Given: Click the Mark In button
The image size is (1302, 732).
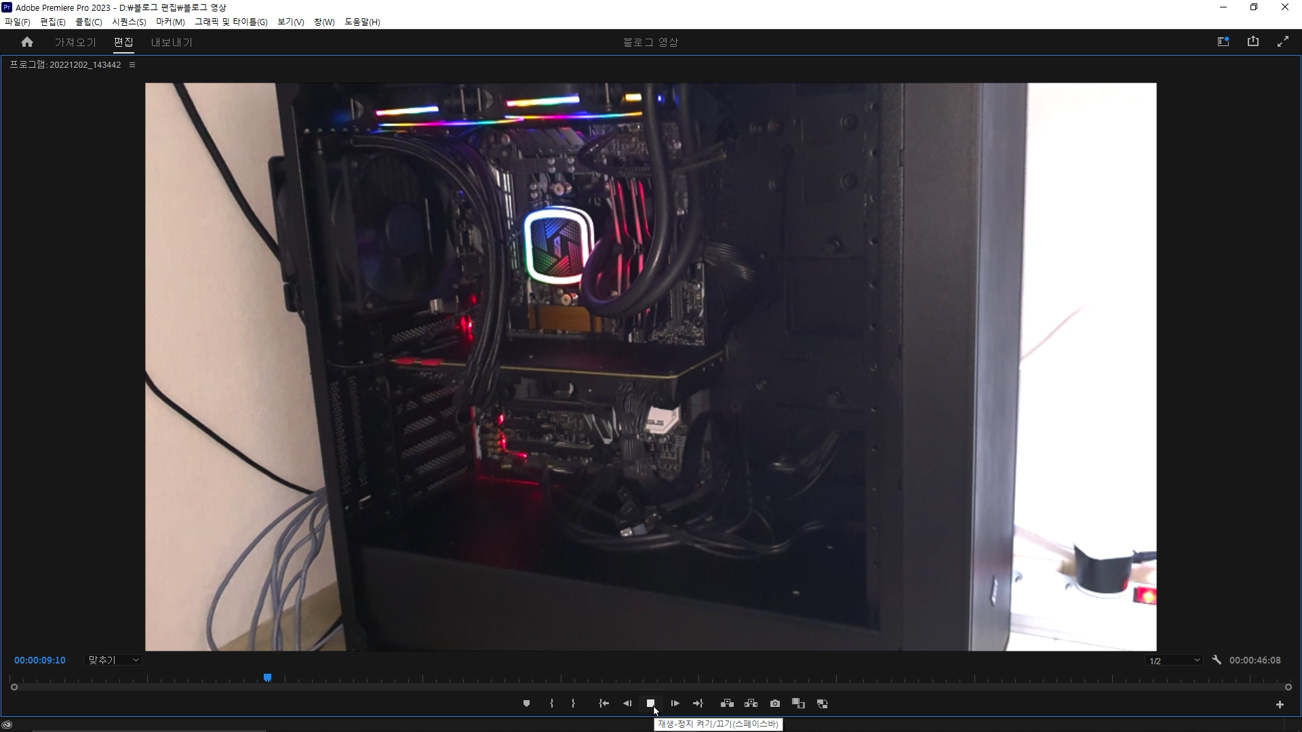Looking at the screenshot, I should (x=551, y=704).
